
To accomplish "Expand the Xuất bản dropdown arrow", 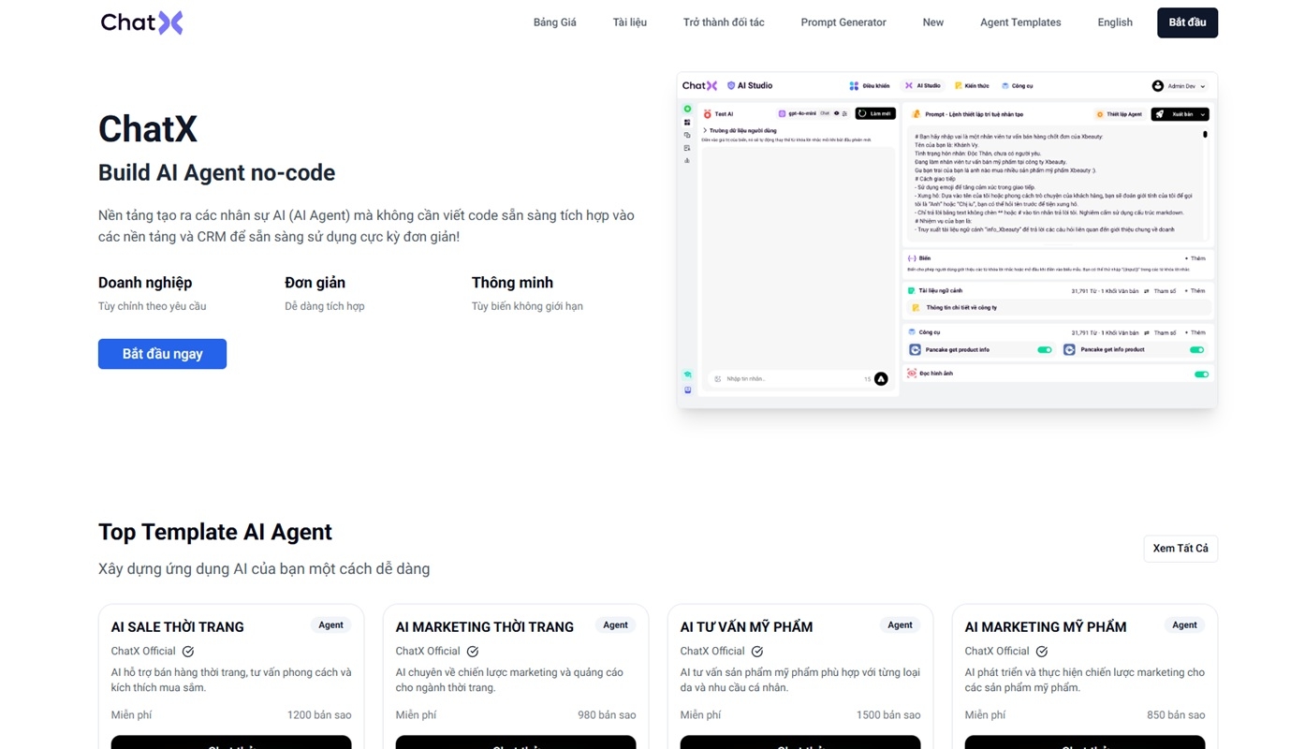I will point(1203,114).
